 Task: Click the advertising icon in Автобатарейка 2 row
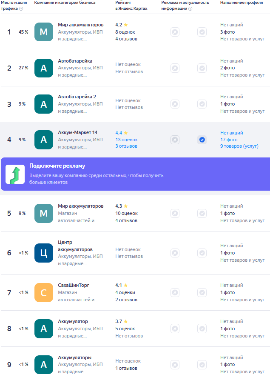tap(175, 104)
